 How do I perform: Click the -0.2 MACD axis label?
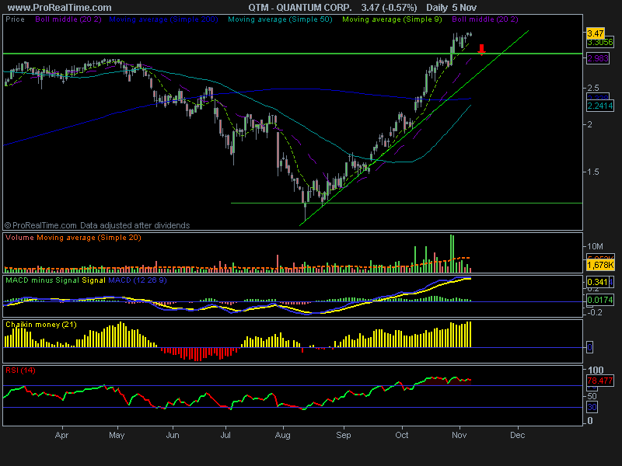[594, 312]
